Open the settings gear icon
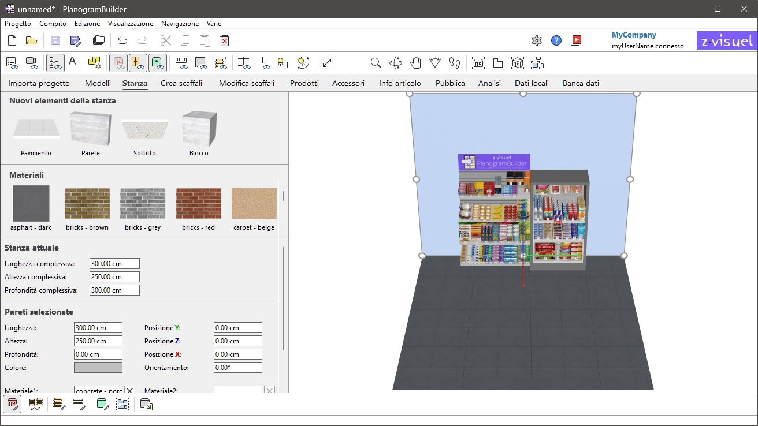 (537, 40)
